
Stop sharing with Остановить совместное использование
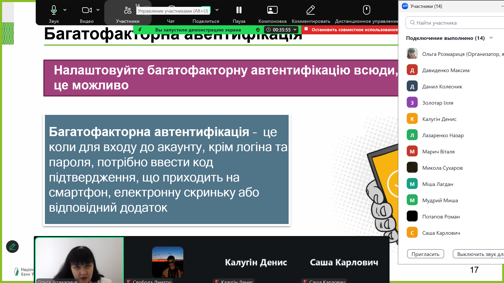351,30
